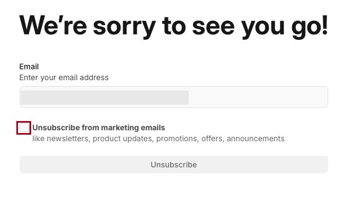Click the grayed-out prefilled email value
Viewport: 338px width, 199px height.
click(105, 98)
